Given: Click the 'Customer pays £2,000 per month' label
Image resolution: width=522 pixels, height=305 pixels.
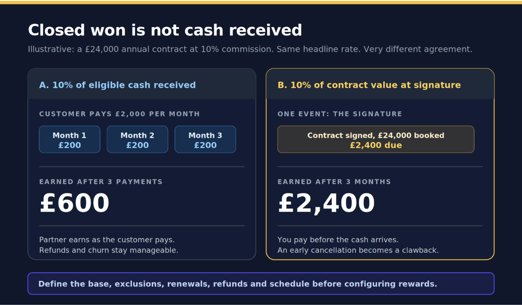Looking at the screenshot, I should (x=119, y=114).
